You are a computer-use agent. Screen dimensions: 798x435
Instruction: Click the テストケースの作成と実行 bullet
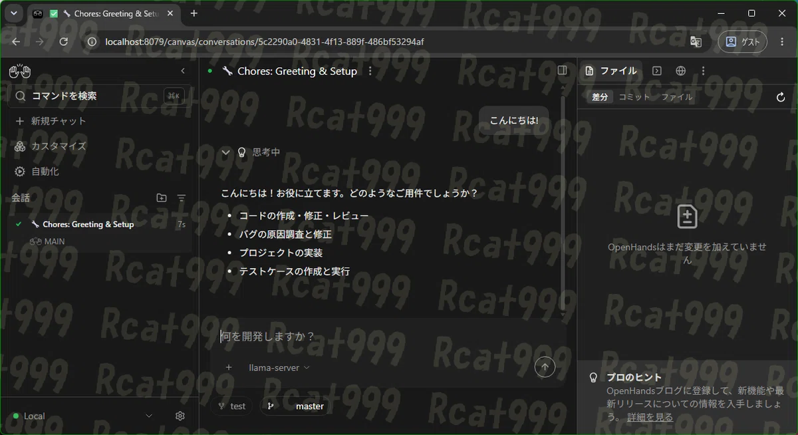[x=295, y=271]
